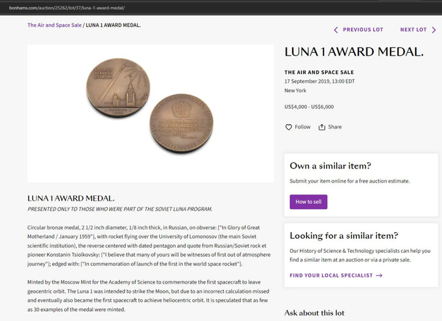Click the medal reverse image with pentagon
The width and height of the screenshot is (442, 321).
(181, 123)
